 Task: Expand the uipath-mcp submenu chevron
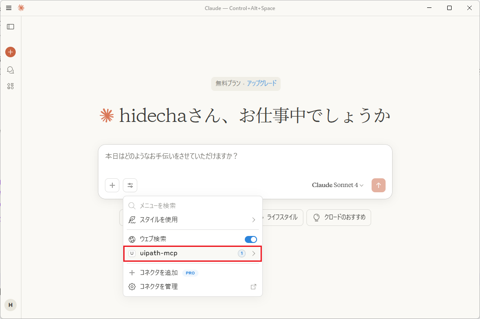click(254, 253)
